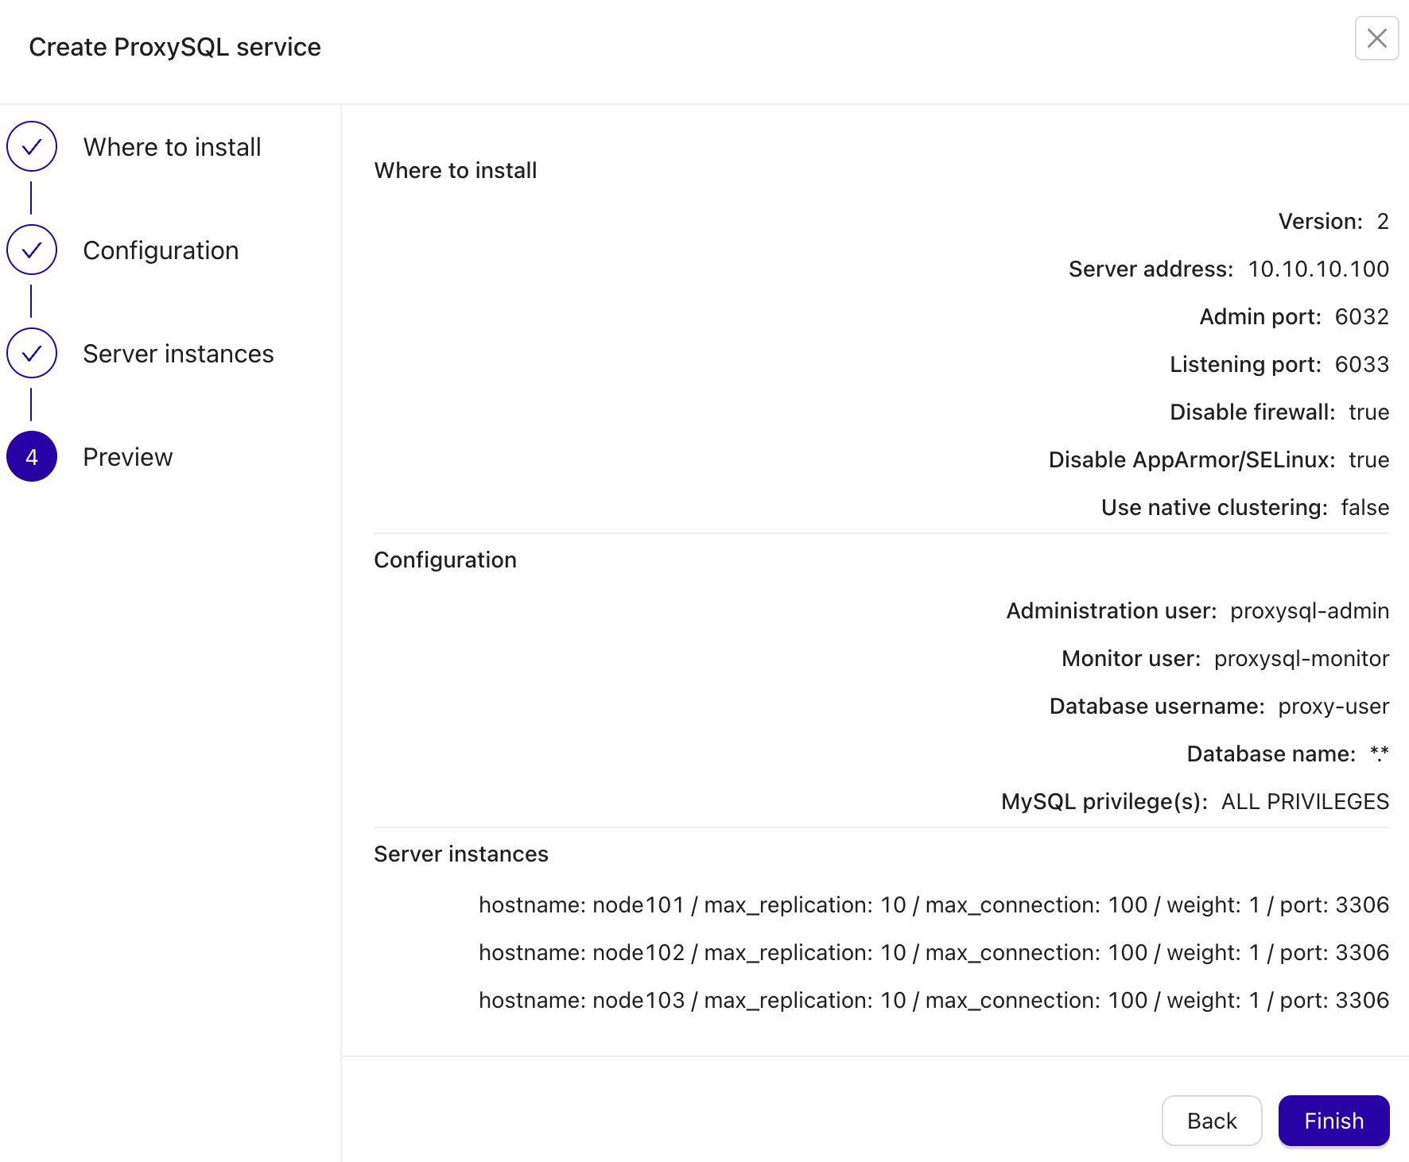Screen dimensions: 1409x1162
Task: Click the Use native clustering false value
Action: [x=1364, y=507]
